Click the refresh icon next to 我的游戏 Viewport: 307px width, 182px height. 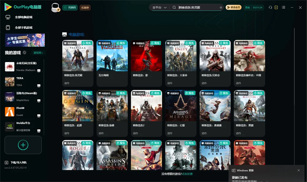(25, 53)
